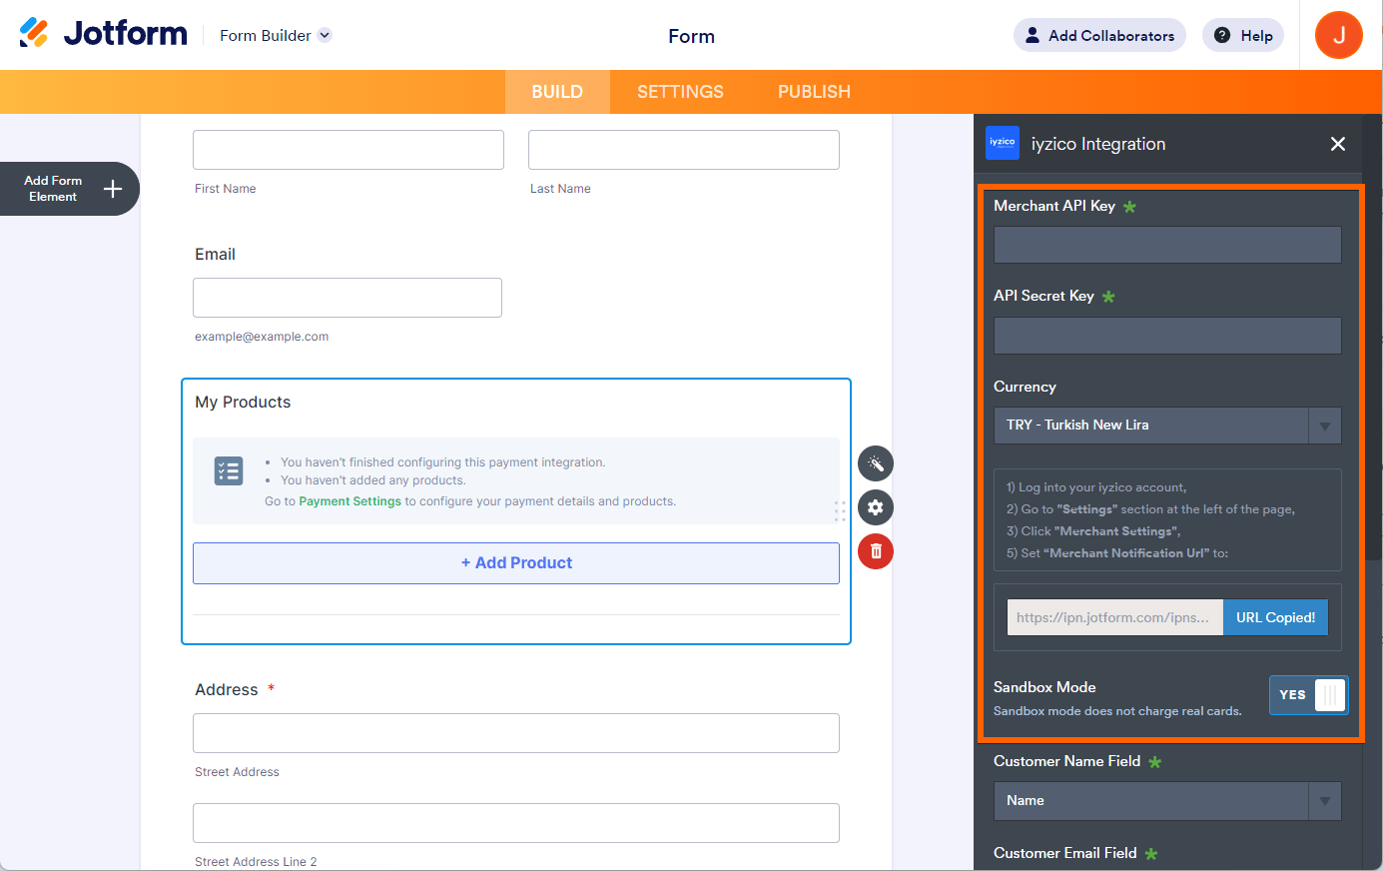Toggle Sandbox Mode switch

1308,695
